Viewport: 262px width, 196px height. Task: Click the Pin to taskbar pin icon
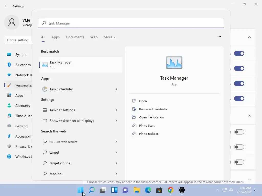[134, 133]
